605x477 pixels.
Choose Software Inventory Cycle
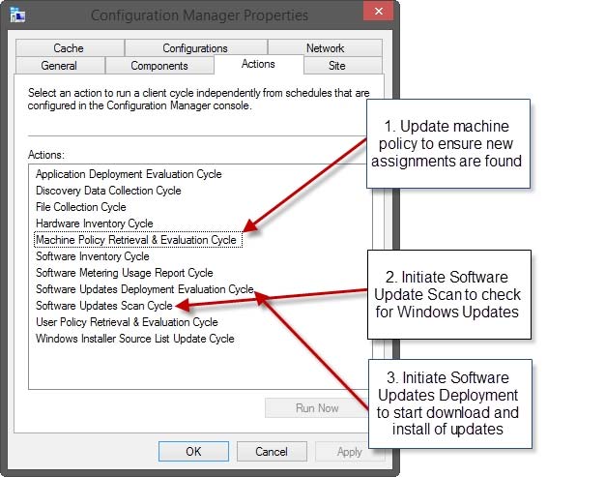pos(92,256)
